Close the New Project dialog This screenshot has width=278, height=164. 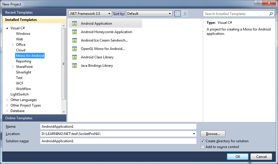tap(269, 3)
